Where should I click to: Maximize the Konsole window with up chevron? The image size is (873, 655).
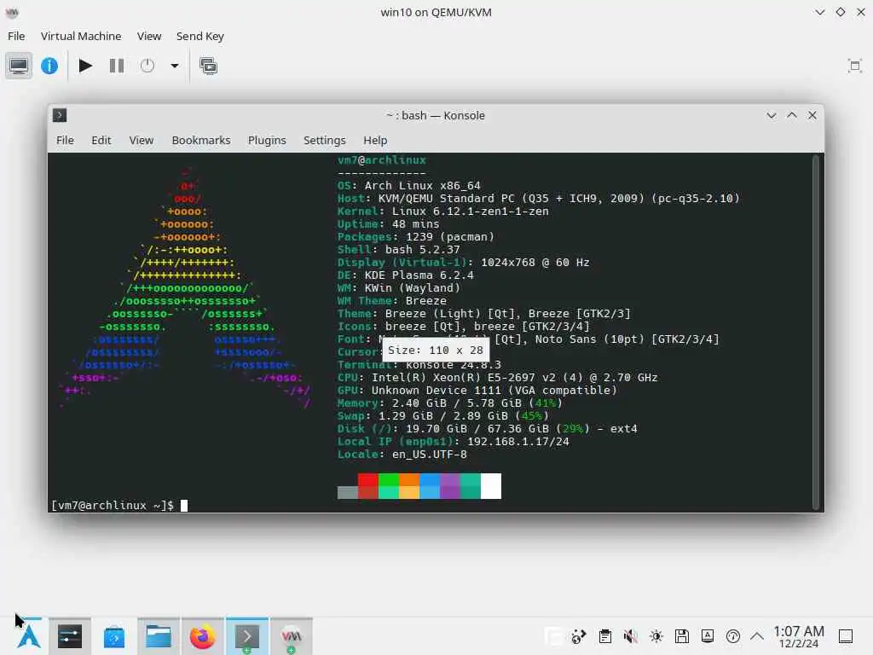pyautogui.click(x=792, y=115)
